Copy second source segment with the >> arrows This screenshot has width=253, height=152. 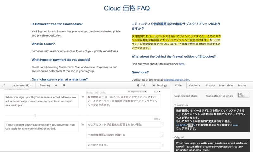83,125
